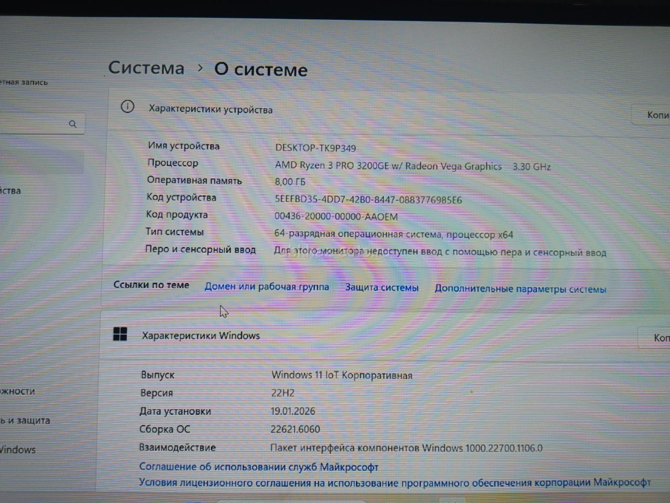Open Условия лицензионного соглашения Майкрософт link
670x503 pixels.
(394, 483)
